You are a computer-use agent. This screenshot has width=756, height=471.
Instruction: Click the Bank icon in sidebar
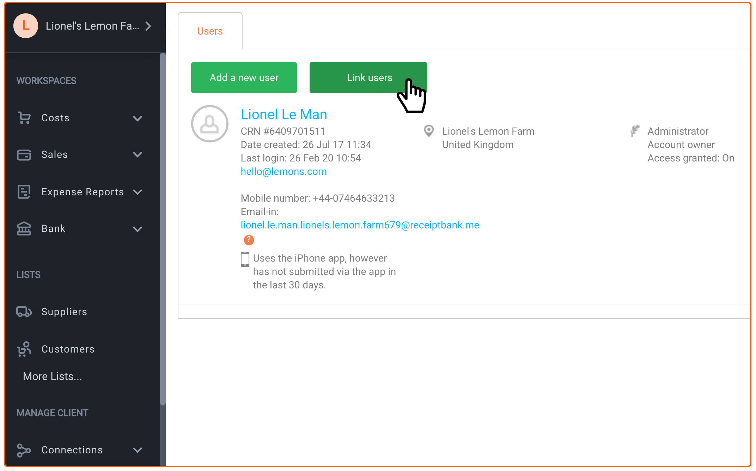[24, 228]
